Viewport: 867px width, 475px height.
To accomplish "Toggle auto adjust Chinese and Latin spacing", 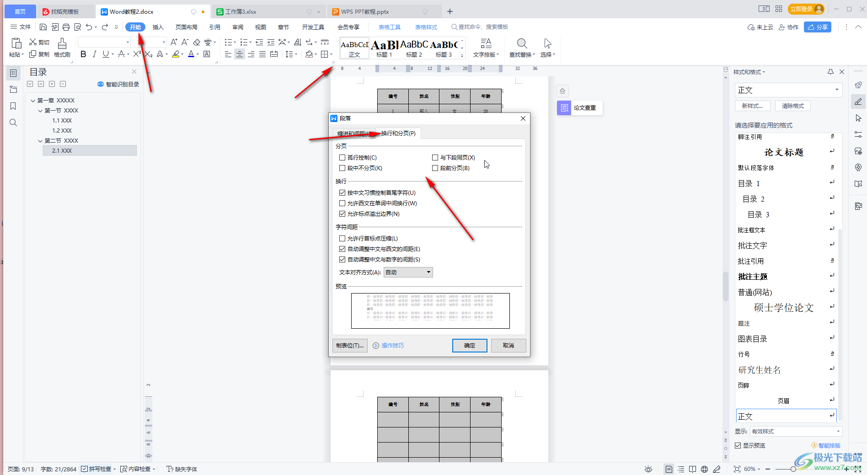I will pyautogui.click(x=342, y=249).
